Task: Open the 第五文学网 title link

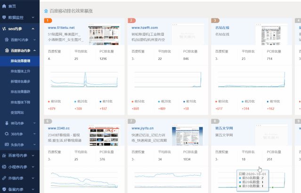Action: (x=224, y=128)
